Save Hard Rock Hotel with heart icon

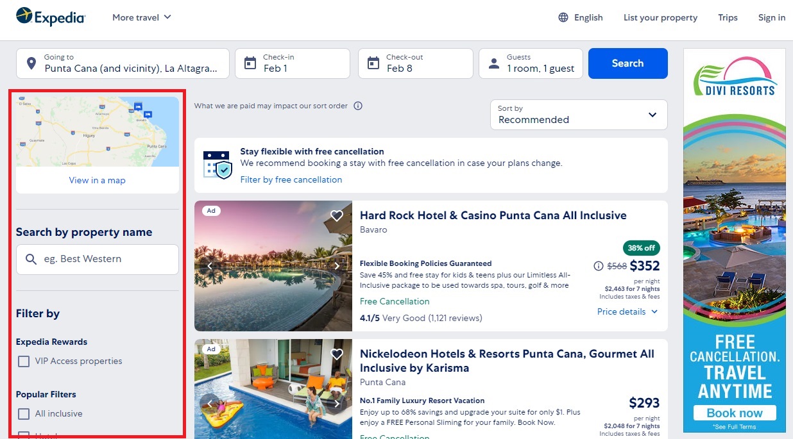337,216
